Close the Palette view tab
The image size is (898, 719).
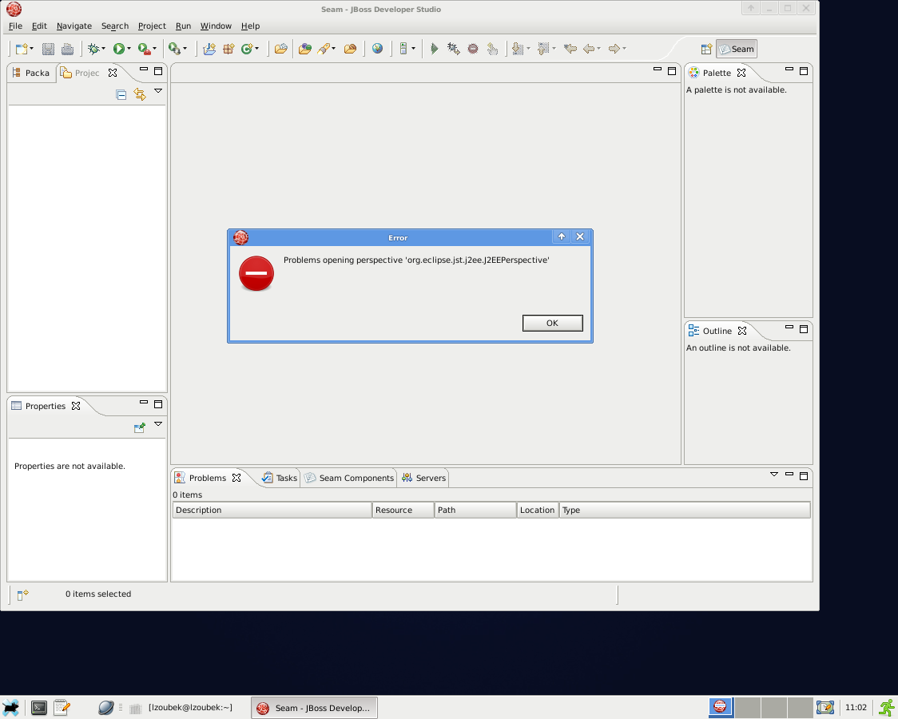(741, 73)
